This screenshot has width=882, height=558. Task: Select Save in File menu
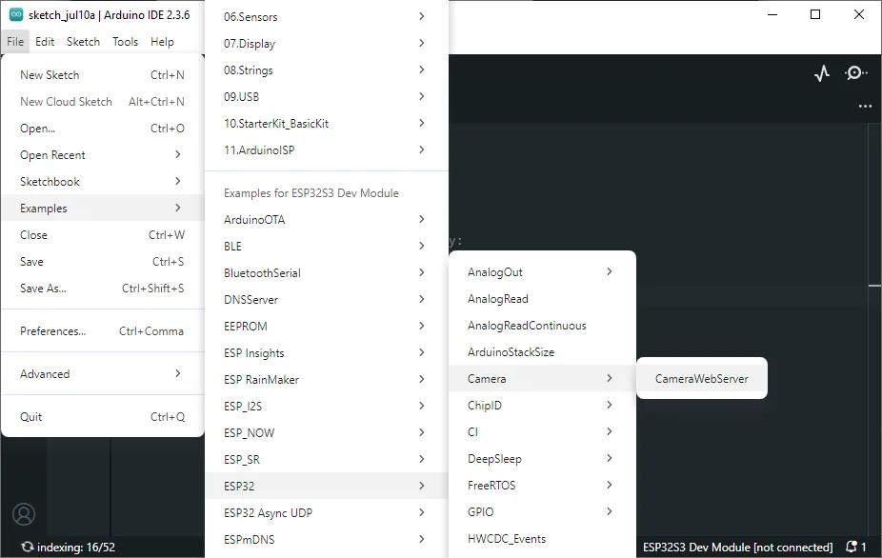click(102, 262)
